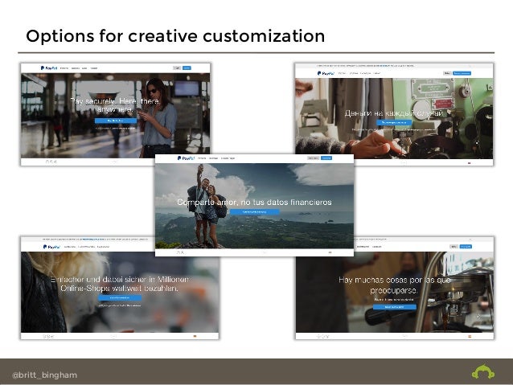Click the gray login button on 'Pay securely' page
The height and width of the screenshot is (385, 513).
click(177, 68)
